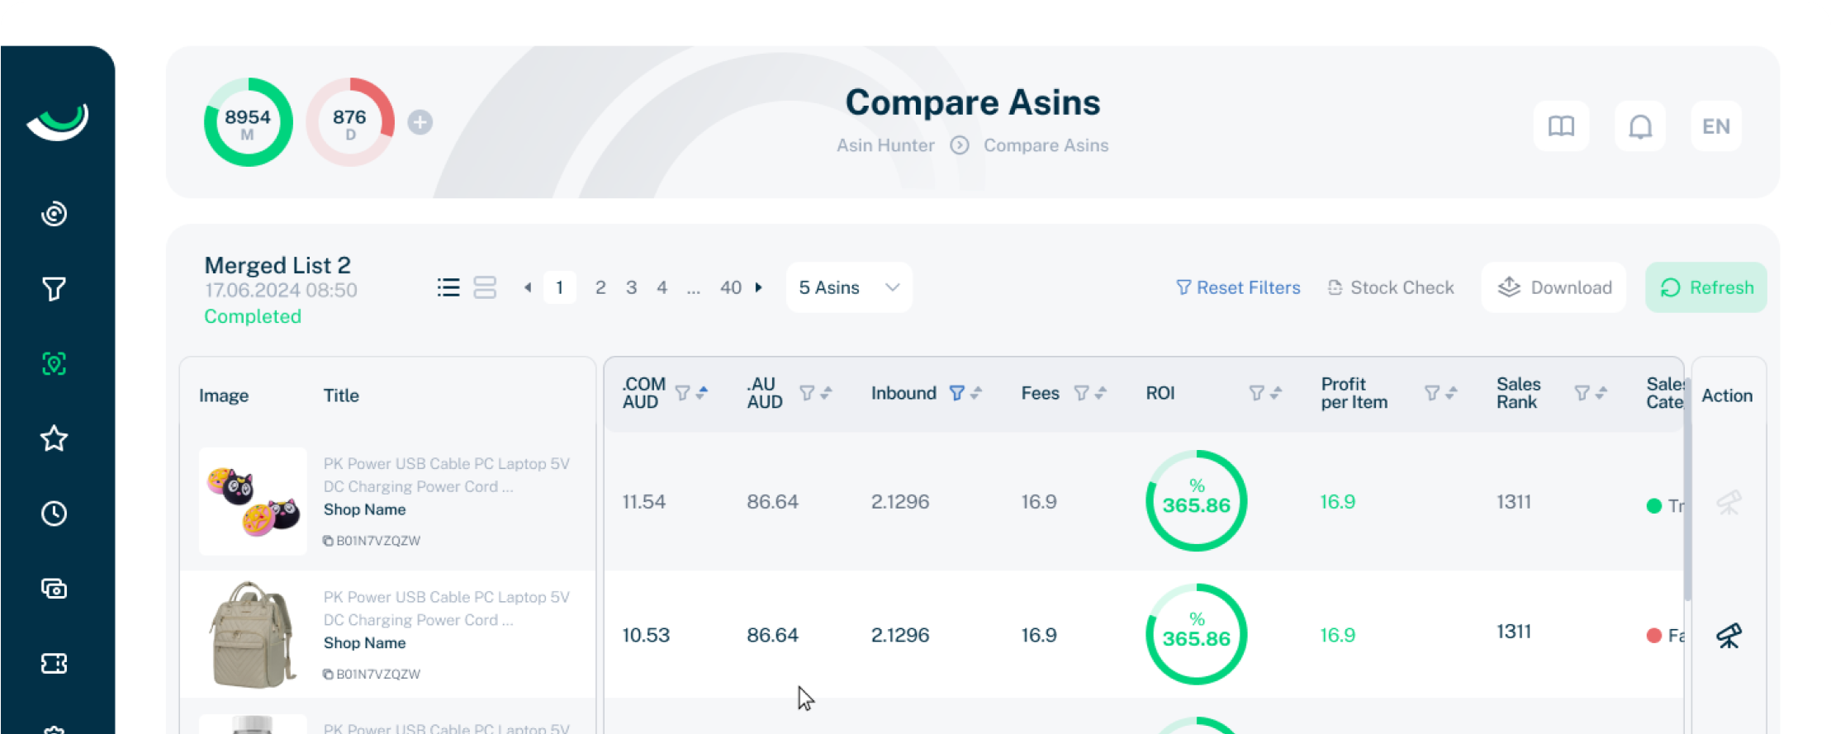
Task: Open the book guide icon
Action: coord(1561,126)
